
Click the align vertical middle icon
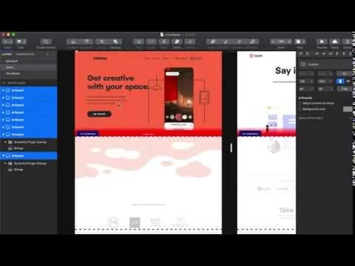(x=344, y=54)
